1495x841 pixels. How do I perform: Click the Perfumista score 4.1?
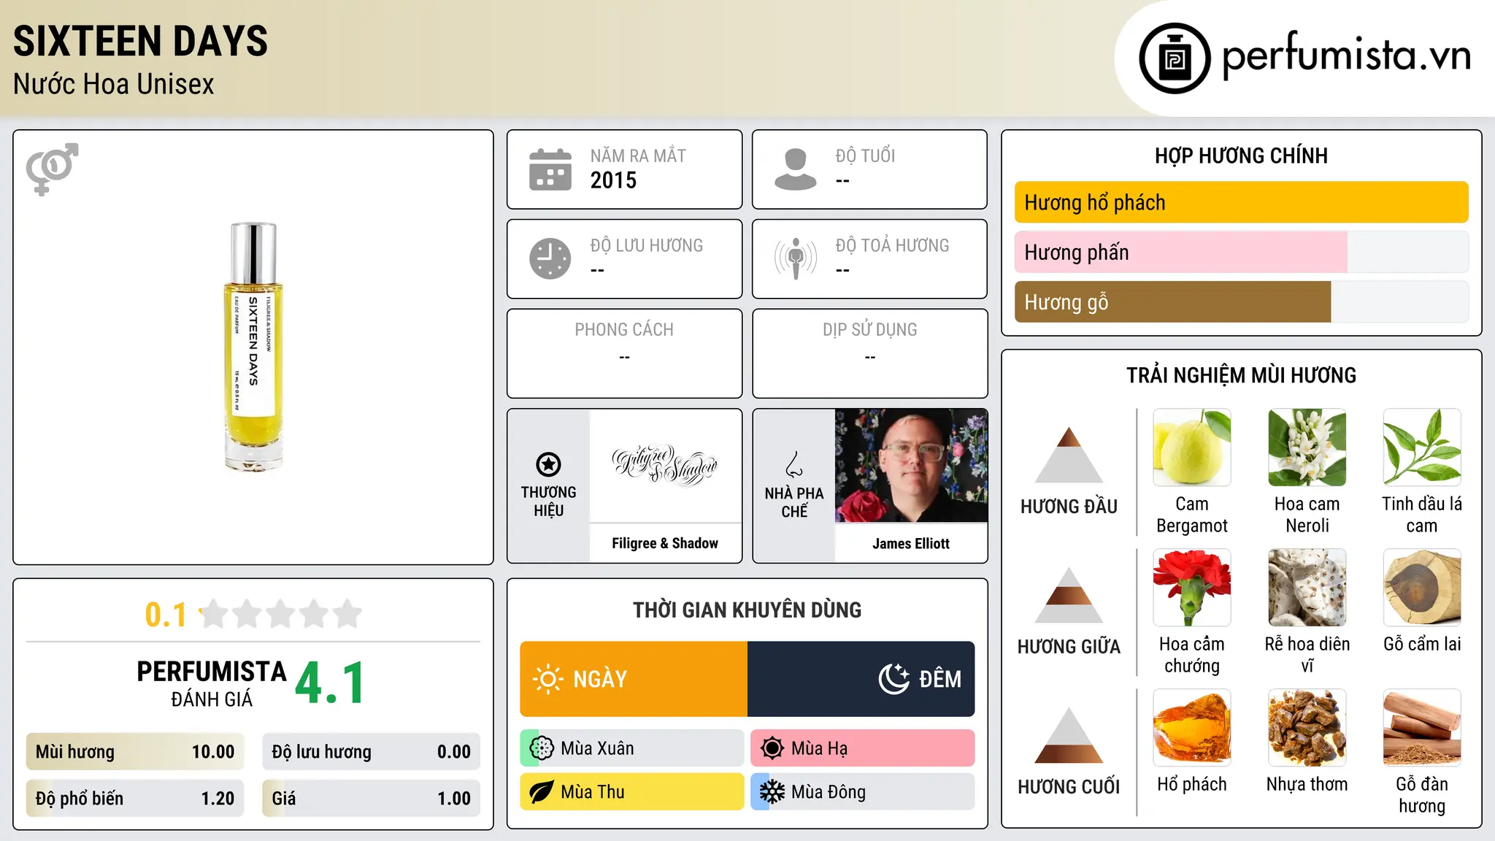point(330,683)
